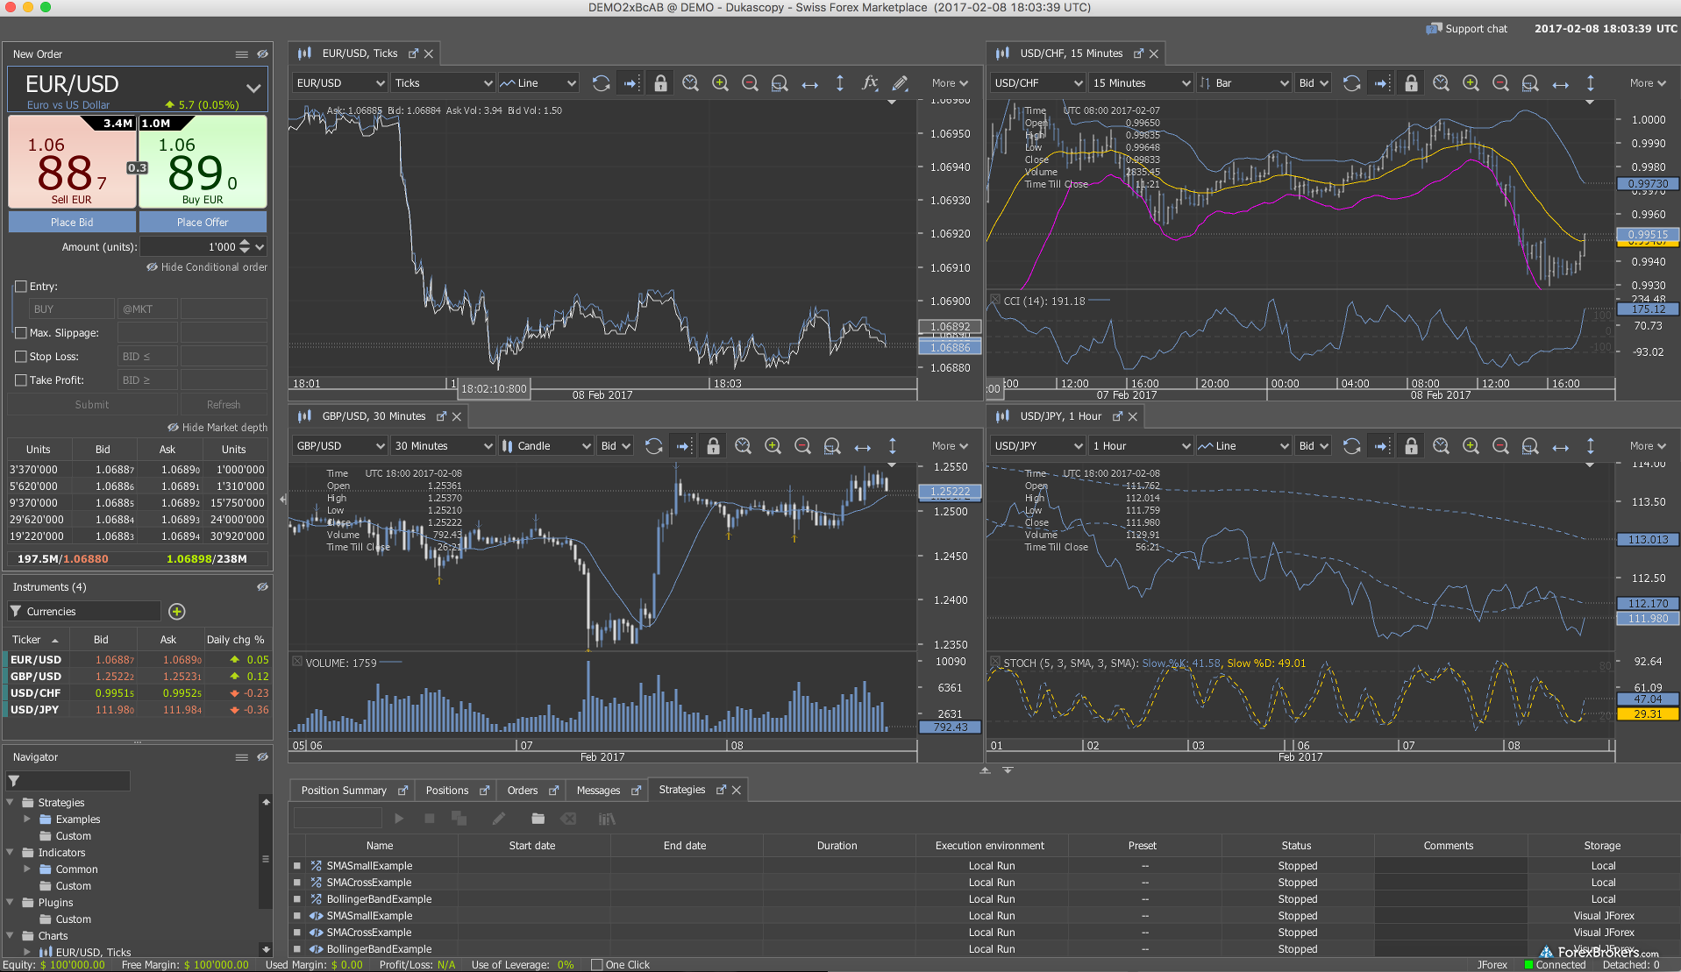The width and height of the screenshot is (1681, 972).
Task: Select the USD/JPY, 1 Hour chart tab
Action: click(x=1060, y=416)
